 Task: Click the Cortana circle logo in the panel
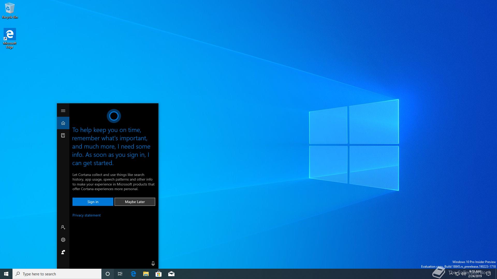point(114,116)
